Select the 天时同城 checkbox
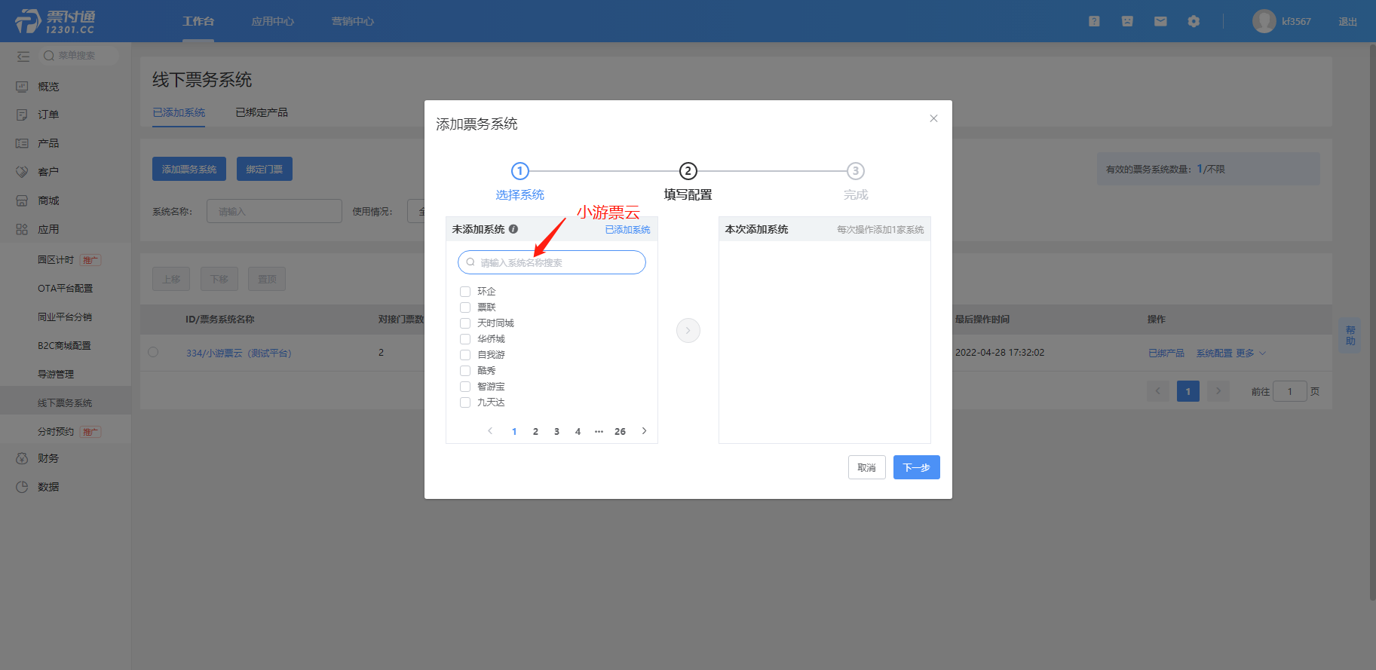1376x670 pixels. (465, 323)
